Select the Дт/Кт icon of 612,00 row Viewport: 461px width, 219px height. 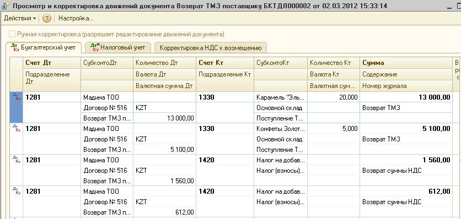[16, 191]
